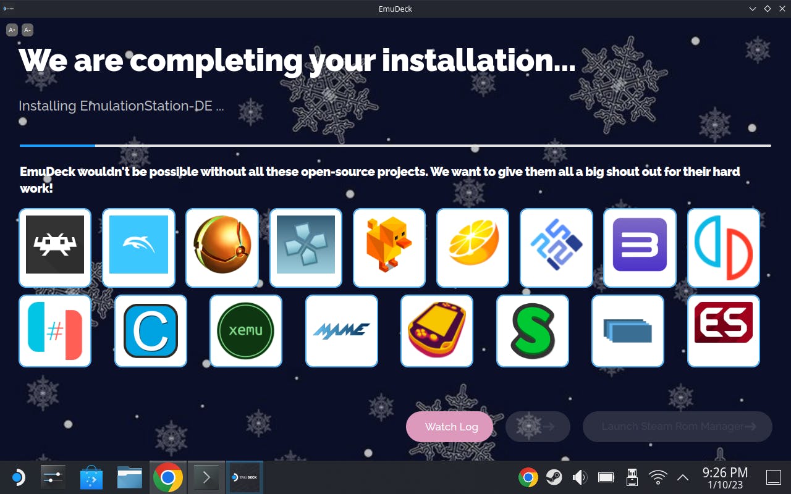This screenshot has width=791, height=494.
Task: Click the Cemu blue C icon
Action: click(x=151, y=331)
